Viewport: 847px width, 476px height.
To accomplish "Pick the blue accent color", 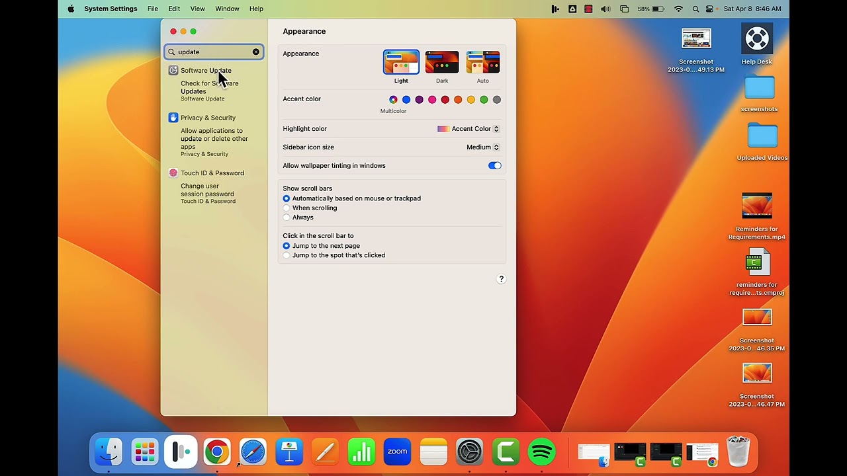I will click(406, 100).
